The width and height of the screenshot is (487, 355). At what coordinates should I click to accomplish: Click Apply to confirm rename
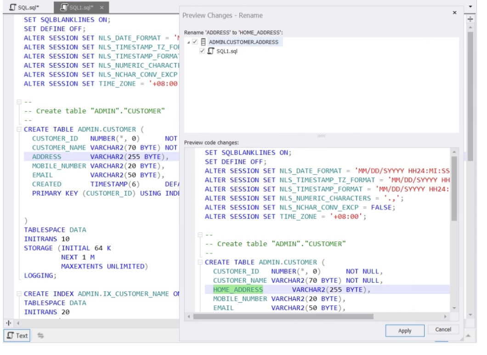tap(405, 331)
